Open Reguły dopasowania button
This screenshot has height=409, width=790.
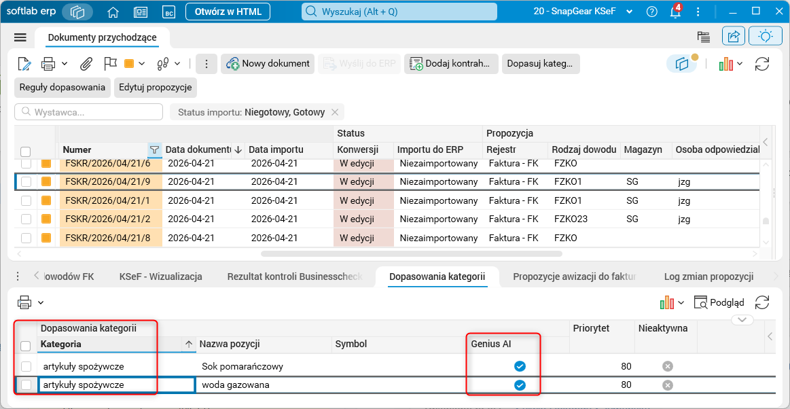pyautogui.click(x=62, y=87)
